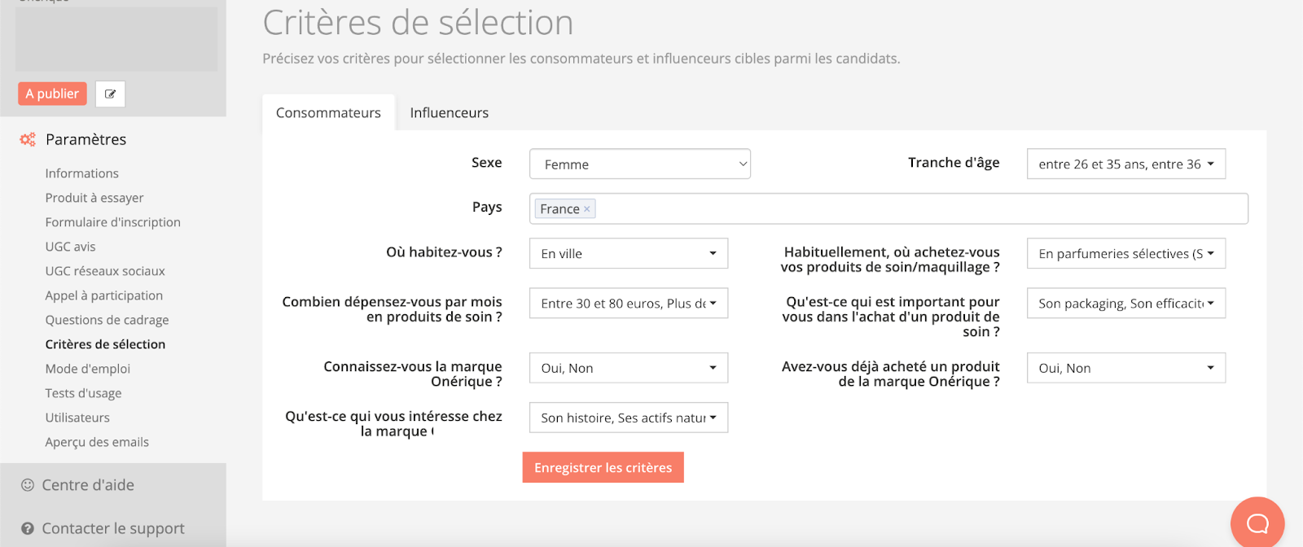Click the Paramètres gear icon

click(28, 140)
